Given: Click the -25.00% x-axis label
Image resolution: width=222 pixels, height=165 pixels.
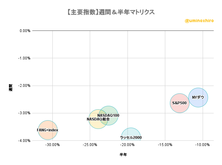Looking at the screenshot, I should click(90, 145).
